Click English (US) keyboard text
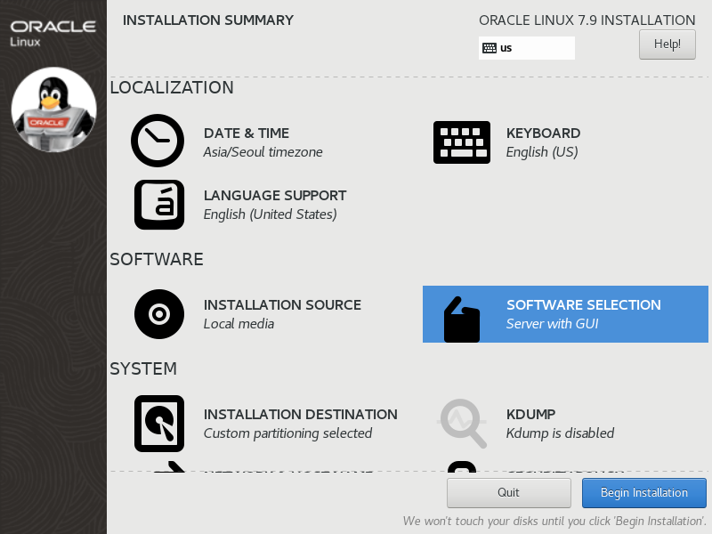 tap(542, 151)
